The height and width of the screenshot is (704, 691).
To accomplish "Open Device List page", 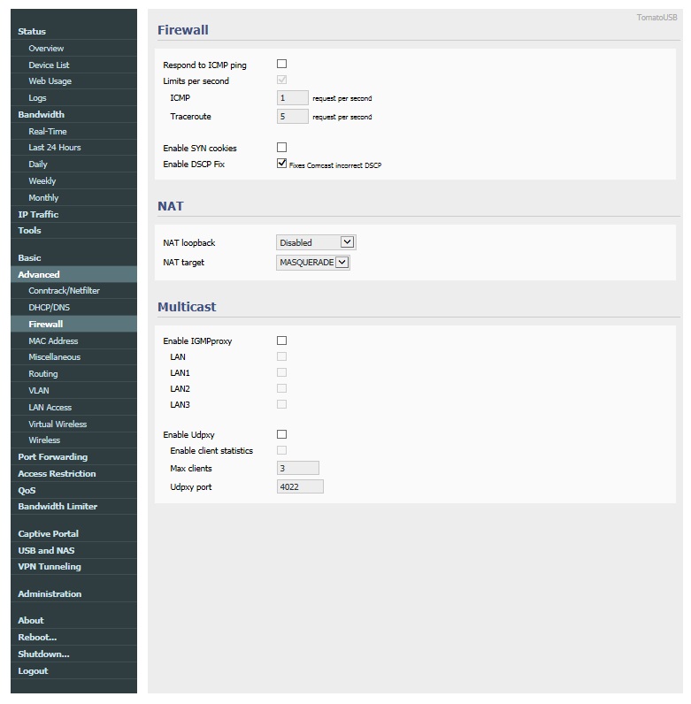I will click(x=74, y=65).
